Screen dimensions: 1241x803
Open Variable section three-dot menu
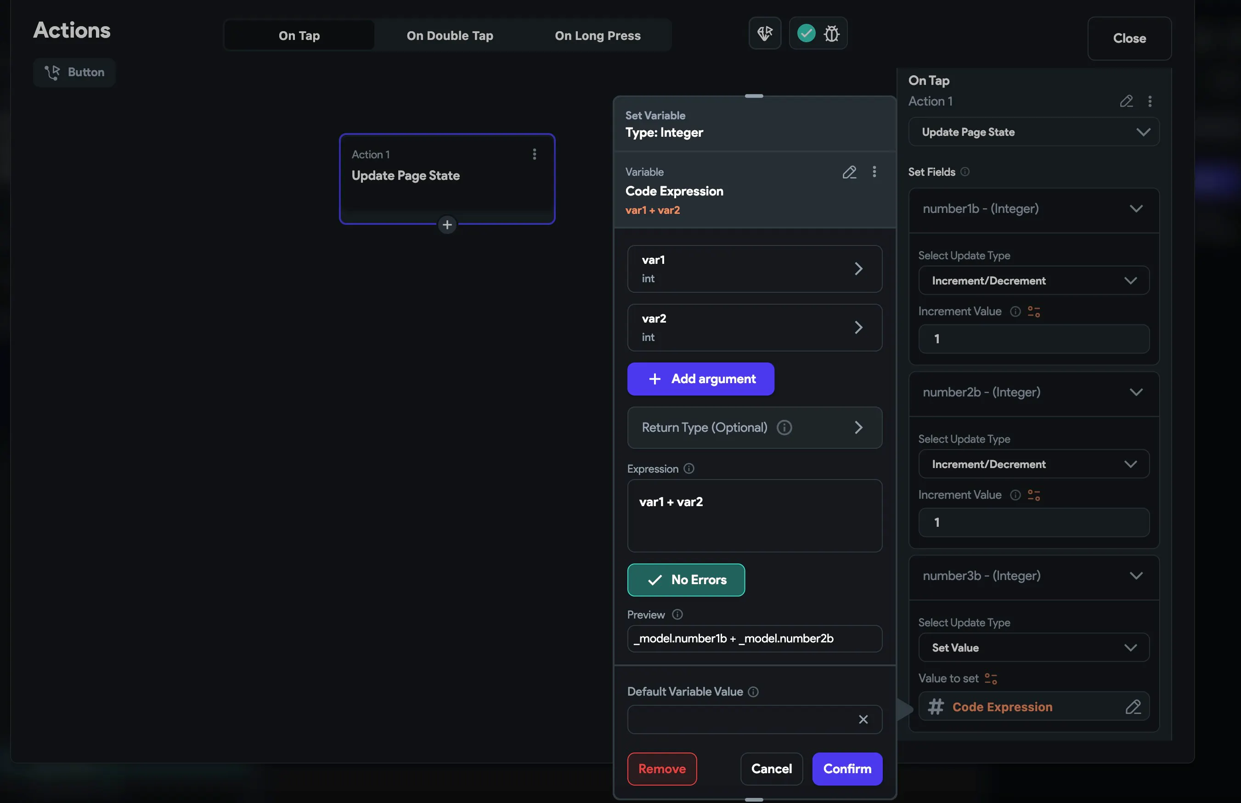874,172
